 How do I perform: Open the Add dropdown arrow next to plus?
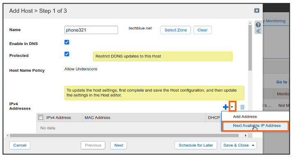click(x=232, y=107)
